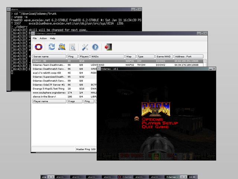Open the Action menu
The height and width of the screenshot is (179, 238).
coord(43,38)
